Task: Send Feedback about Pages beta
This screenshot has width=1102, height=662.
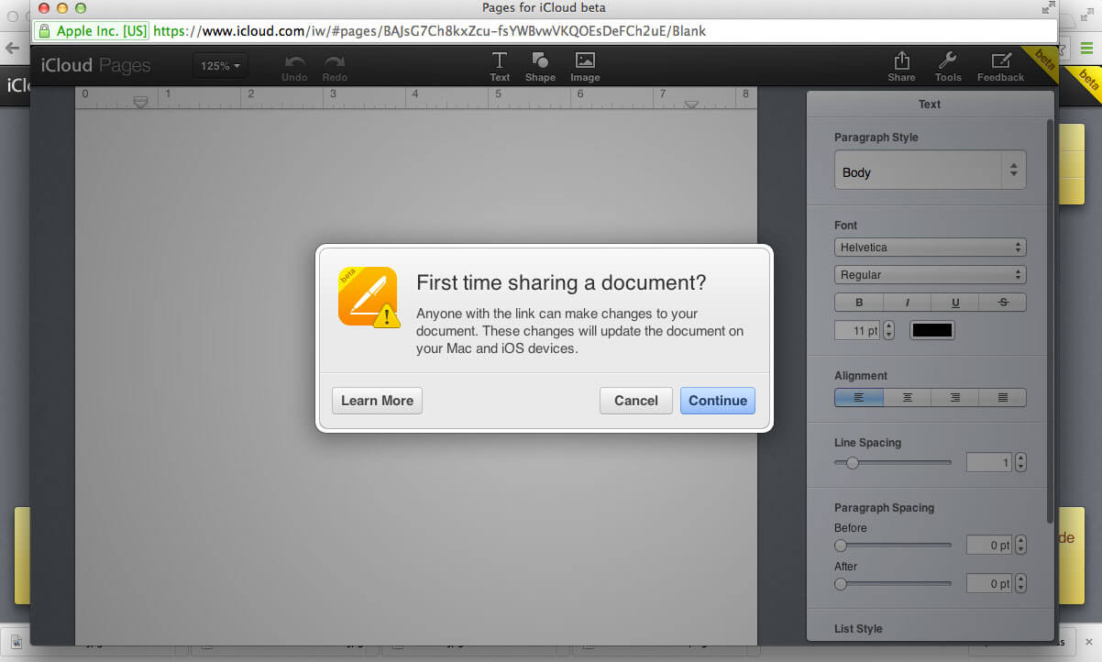Action: (x=1000, y=65)
